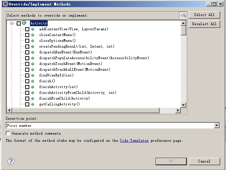The image size is (226, 170).
Task: Select the getCallingActivity() row text
Action: point(59,104)
